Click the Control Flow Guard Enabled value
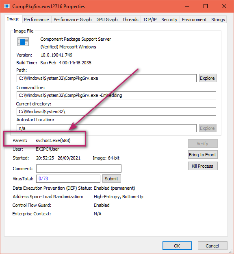The width and height of the screenshot is (234, 254). (102, 205)
